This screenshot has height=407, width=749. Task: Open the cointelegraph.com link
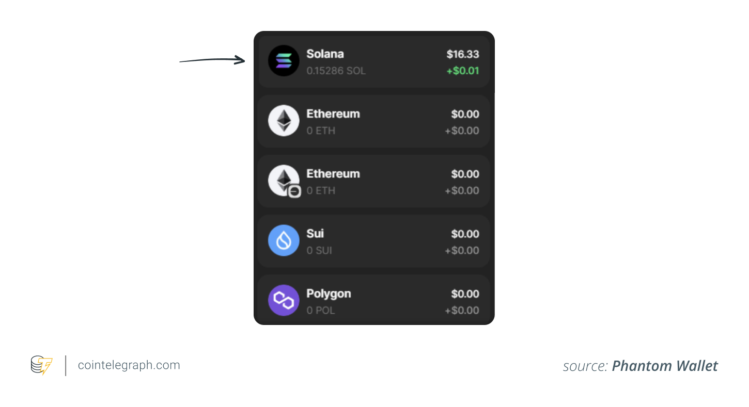[129, 365]
